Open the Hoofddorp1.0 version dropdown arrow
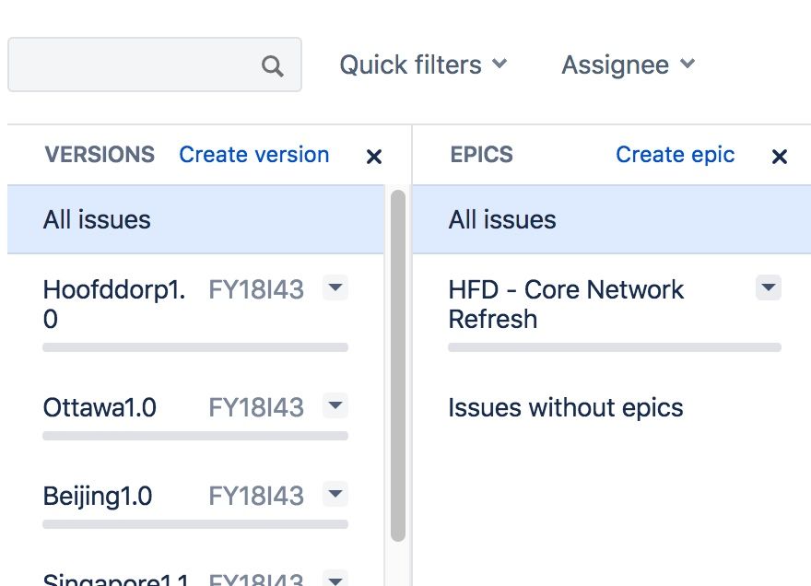 click(335, 288)
